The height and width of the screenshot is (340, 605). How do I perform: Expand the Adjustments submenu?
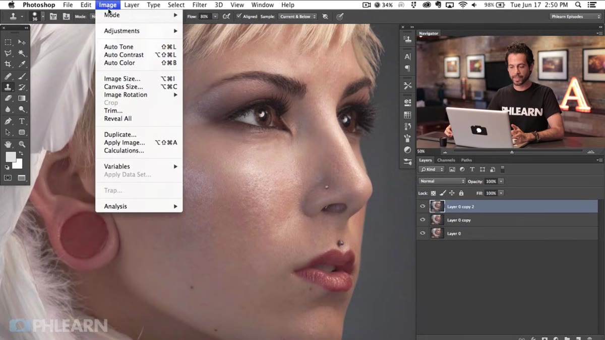click(139, 31)
